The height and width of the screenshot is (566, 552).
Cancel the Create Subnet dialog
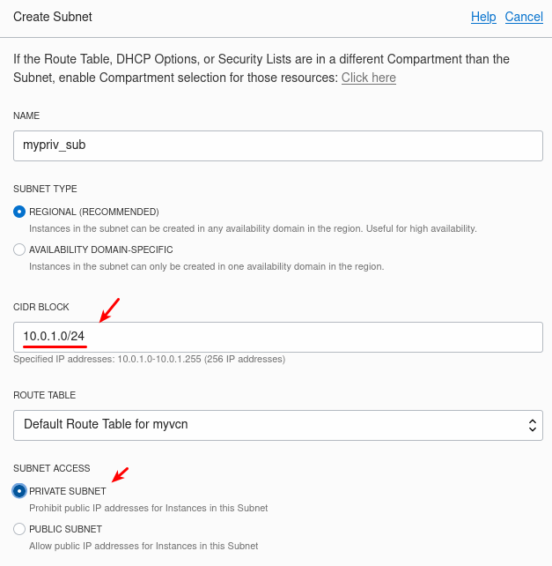524,17
